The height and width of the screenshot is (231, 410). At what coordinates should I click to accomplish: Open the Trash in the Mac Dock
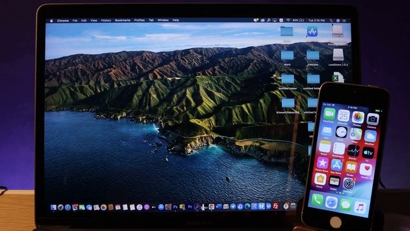tap(293, 207)
